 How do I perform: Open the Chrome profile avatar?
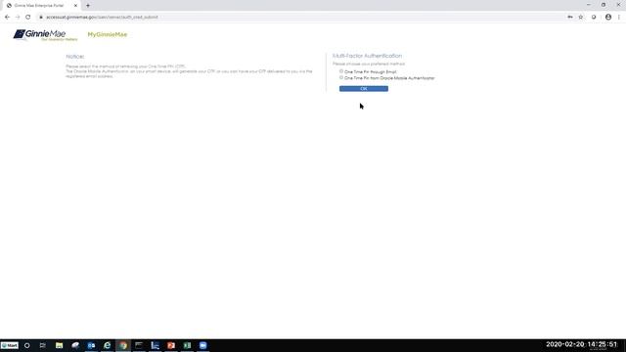(608, 18)
